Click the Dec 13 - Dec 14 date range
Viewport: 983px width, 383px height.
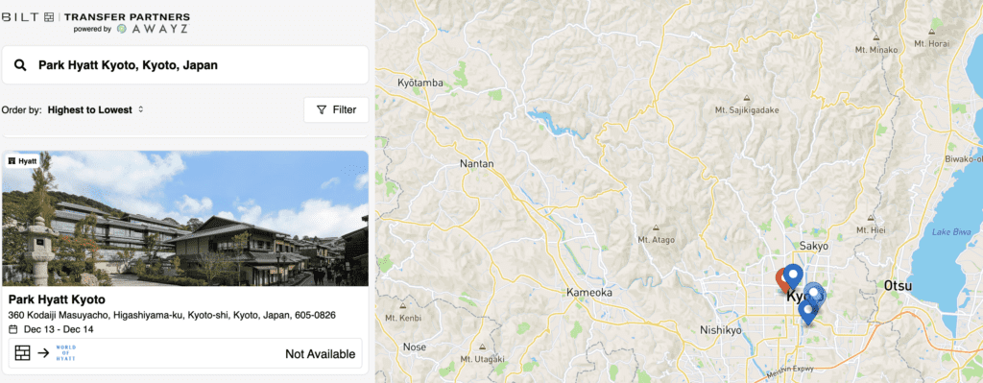(59, 329)
